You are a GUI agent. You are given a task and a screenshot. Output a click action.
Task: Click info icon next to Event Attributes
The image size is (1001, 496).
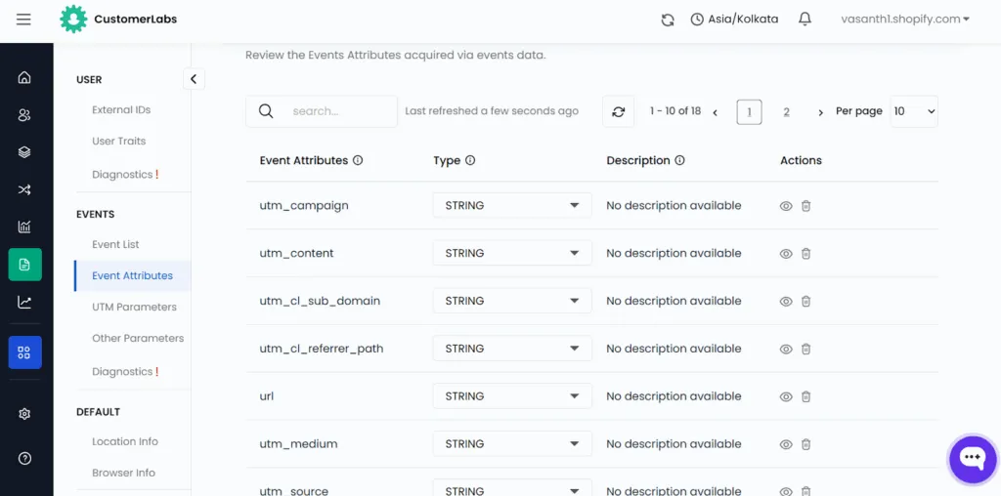[358, 161]
